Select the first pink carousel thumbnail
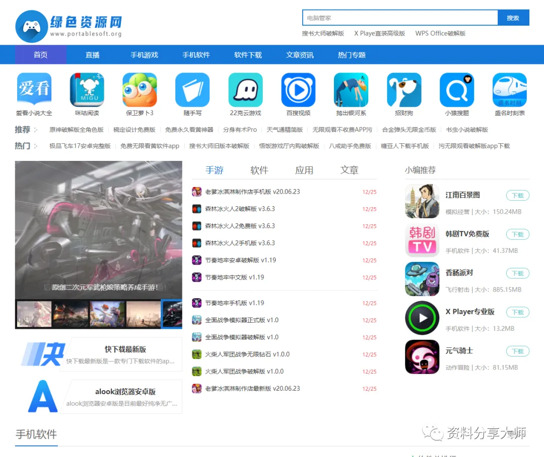Image resolution: width=544 pixels, height=457 pixels. [x=34, y=314]
